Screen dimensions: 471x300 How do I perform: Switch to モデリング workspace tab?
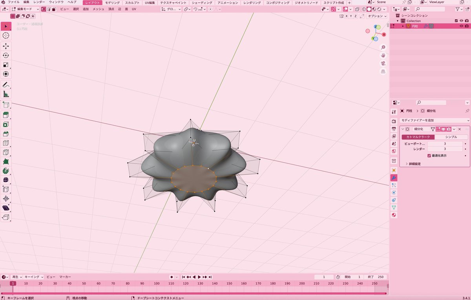pyautogui.click(x=112, y=2)
